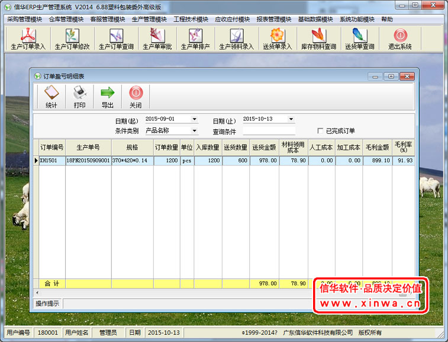Screen dimensions: 448x342
Task: Click the 订单编号 column header
Action: pyautogui.click(x=52, y=148)
